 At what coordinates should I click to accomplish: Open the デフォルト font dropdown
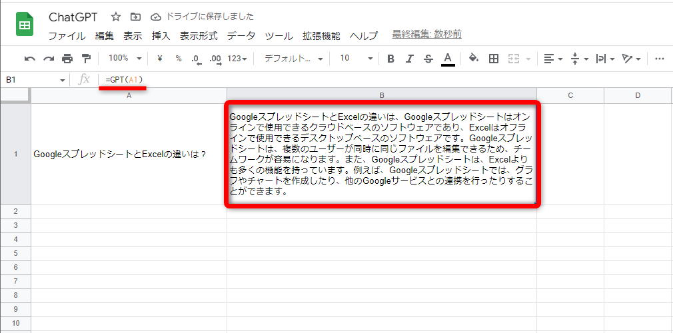(x=294, y=59)
